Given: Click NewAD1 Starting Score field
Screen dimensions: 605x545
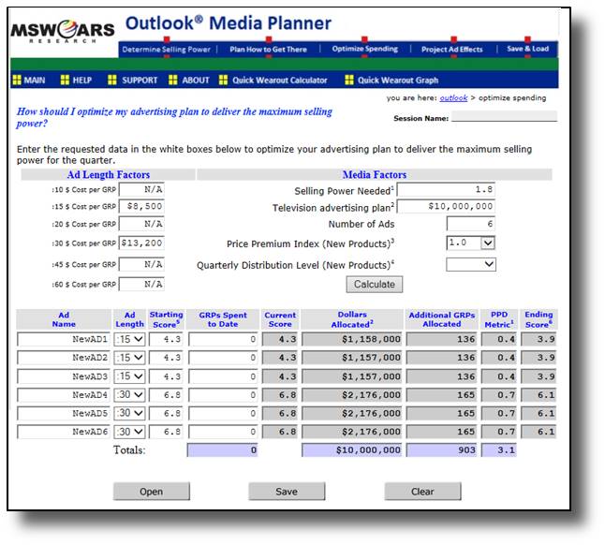Looking at the screenshot, I should click(166, 339).
